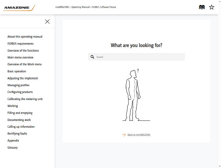Viewport: 221px width, 168px height.
Task: Close the sidebar navigation with the X
Action: pyautogui.click(x=47, y=22)
